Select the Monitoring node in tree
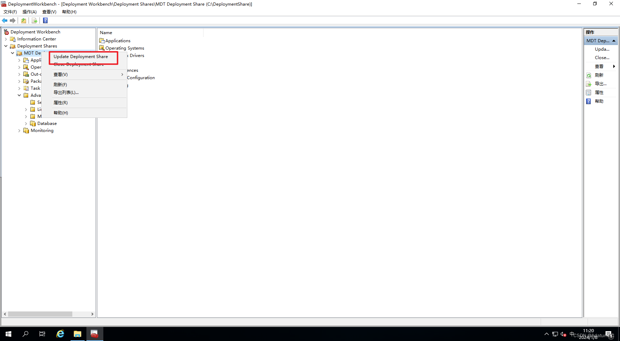The image size is (620, 341). click(x=42, y=131)
